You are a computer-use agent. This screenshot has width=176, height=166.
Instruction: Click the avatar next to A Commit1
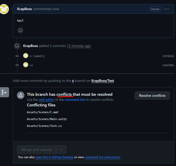(x=26, y=56)
